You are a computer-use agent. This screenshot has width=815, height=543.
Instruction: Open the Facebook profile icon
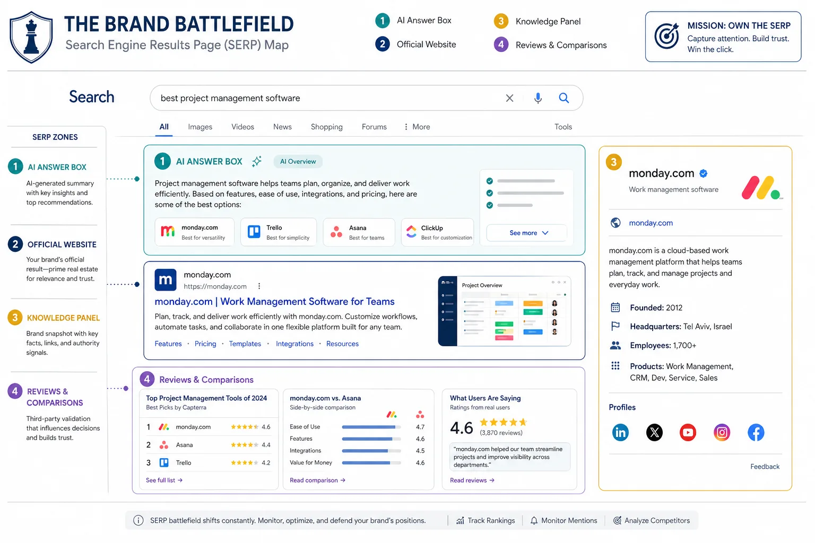[756, 433]
